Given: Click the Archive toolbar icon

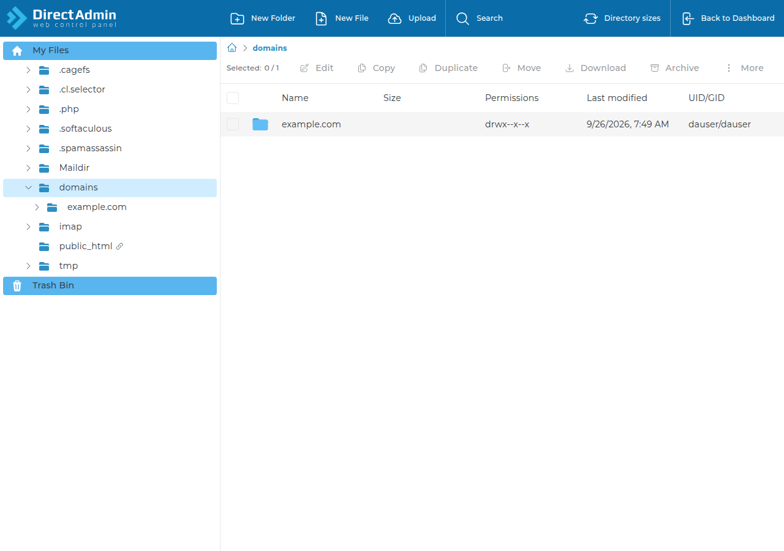Looking at the screenshot, I should [655, 68].
